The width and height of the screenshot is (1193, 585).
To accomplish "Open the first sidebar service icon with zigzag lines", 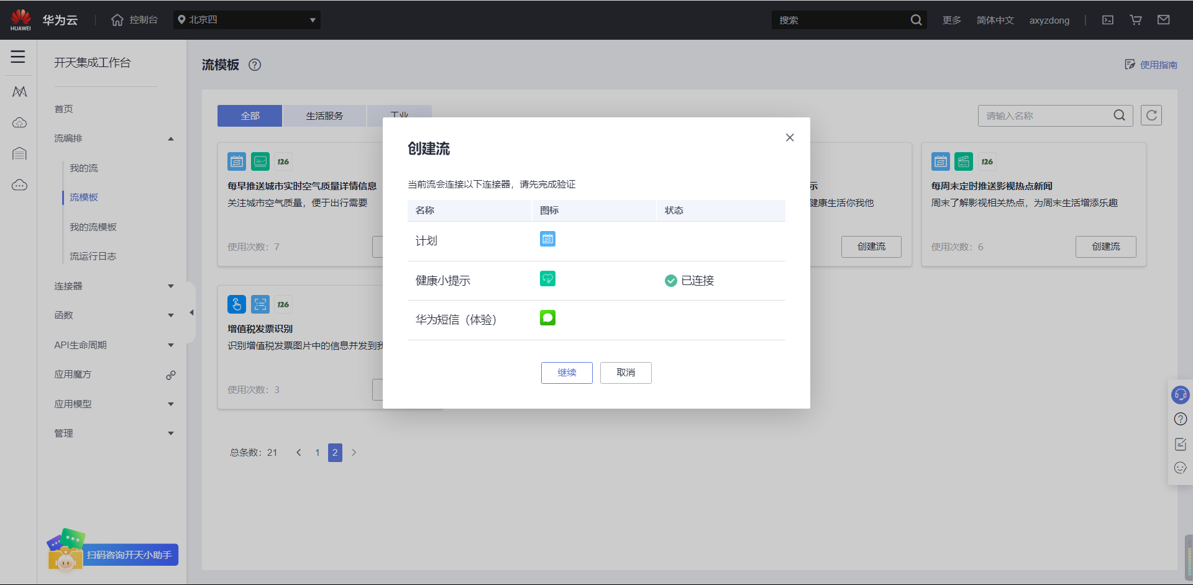I will [19, 92].
